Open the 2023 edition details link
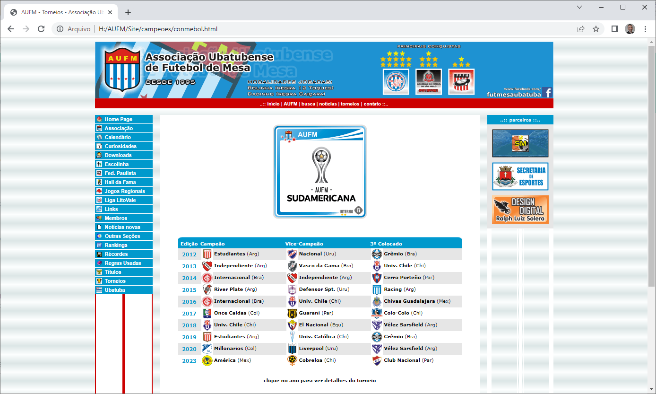The image size is (656, 394). 189,361
